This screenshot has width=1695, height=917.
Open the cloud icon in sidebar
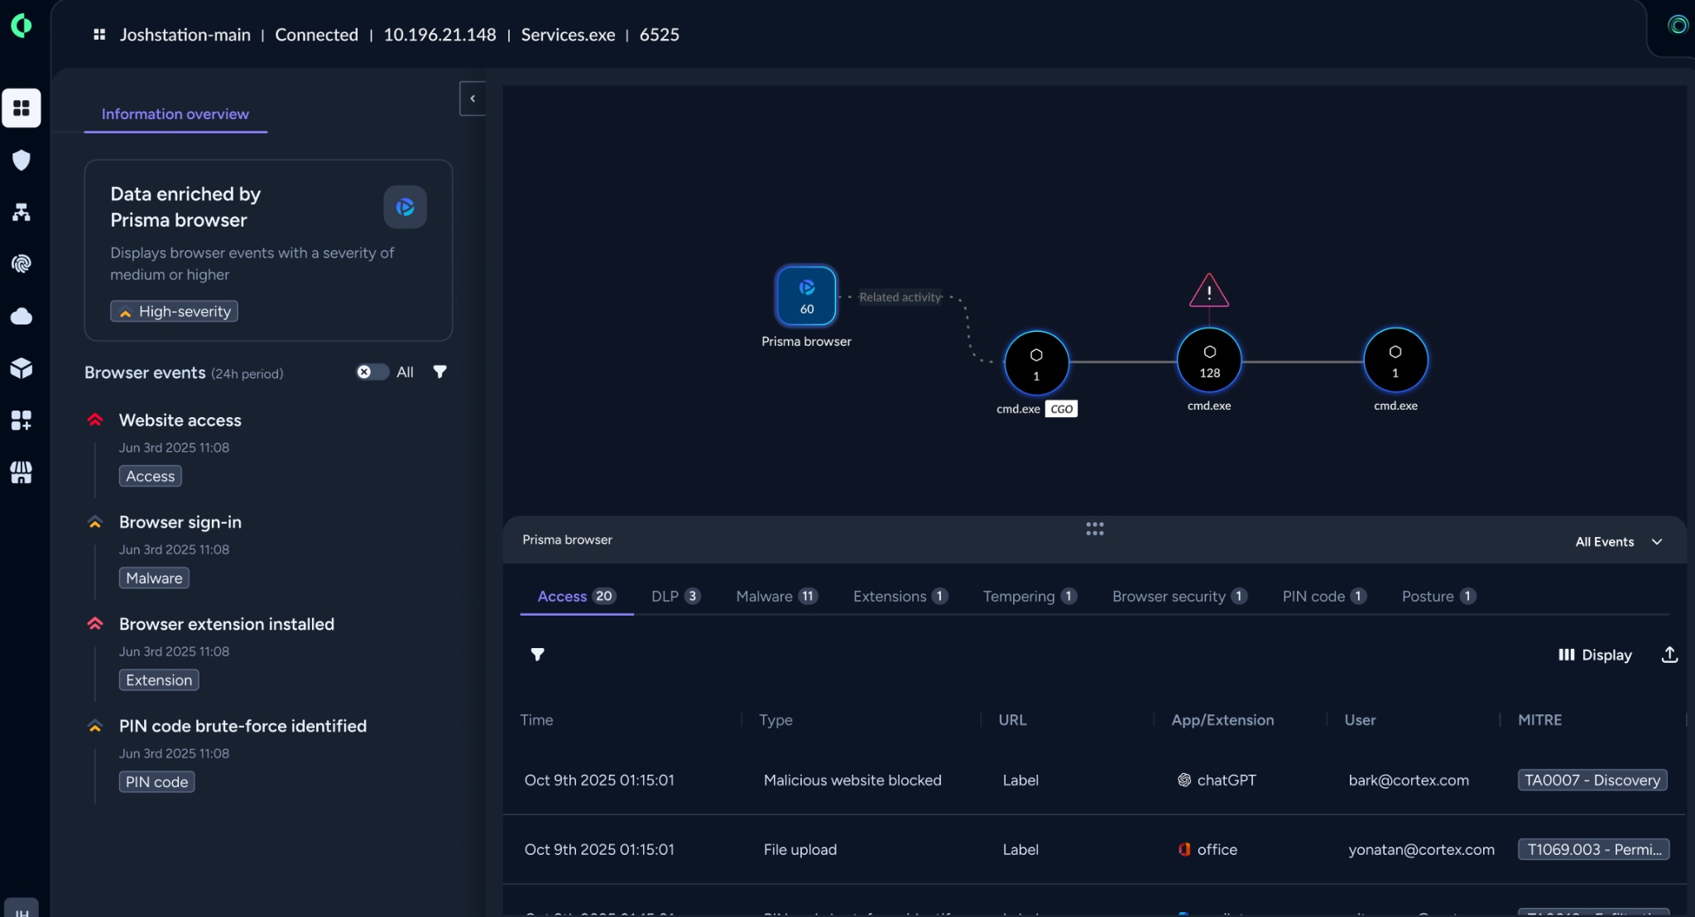(x=22, y=316)
